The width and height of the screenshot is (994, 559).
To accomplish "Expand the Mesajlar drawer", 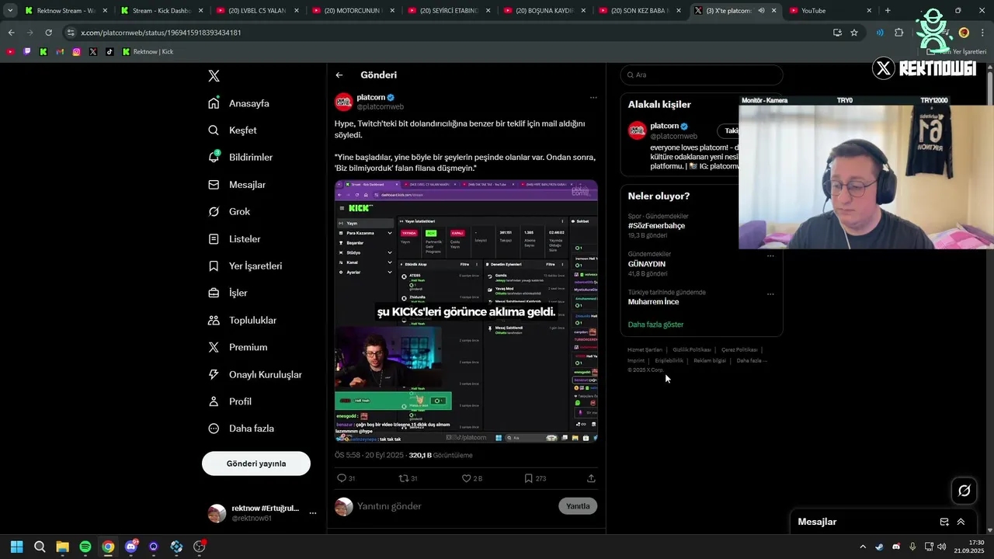I will coord(961,522).
